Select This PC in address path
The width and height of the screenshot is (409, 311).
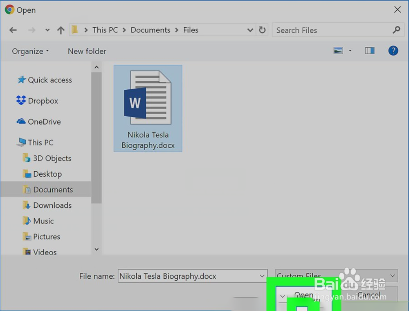pos(105,30)
